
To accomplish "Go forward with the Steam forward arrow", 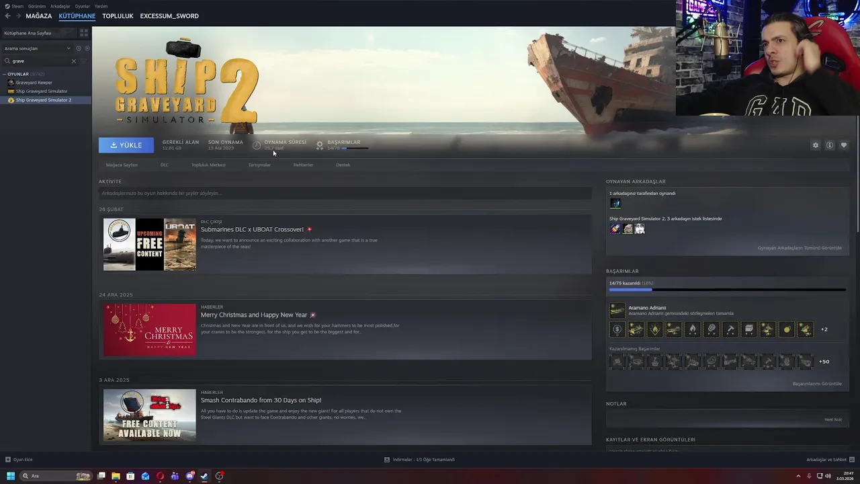I will pos(17,15).
